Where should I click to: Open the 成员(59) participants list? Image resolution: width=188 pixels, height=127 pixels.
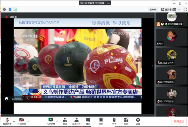point(76,121)
